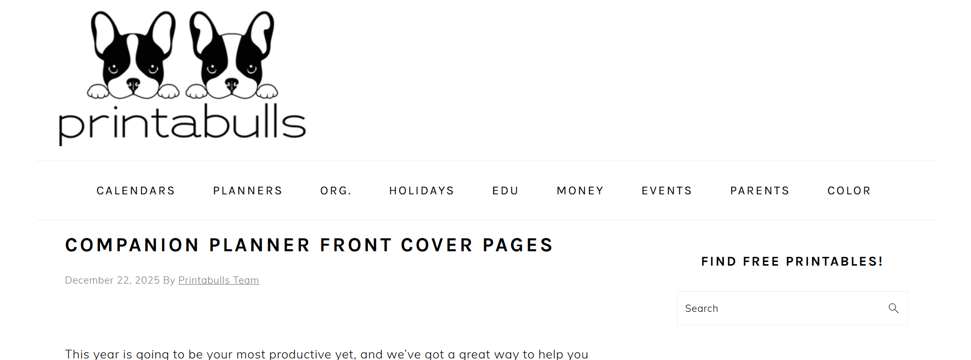Image resolution: width=971 pixels, height=360 pixels.
Task: Click the Printabulls bulldog logo
Action: [x=183, y=78]
